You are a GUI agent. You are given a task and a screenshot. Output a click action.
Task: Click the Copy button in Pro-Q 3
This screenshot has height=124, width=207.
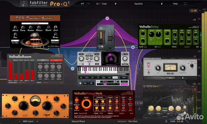(104, 4)
